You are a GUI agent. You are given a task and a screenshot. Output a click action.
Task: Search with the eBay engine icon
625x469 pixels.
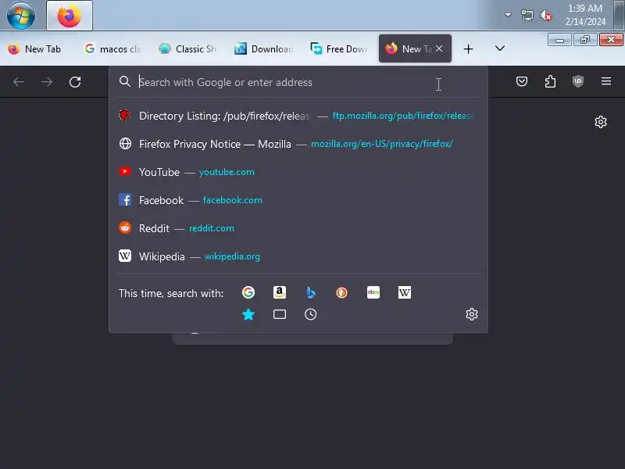point(373,292)
